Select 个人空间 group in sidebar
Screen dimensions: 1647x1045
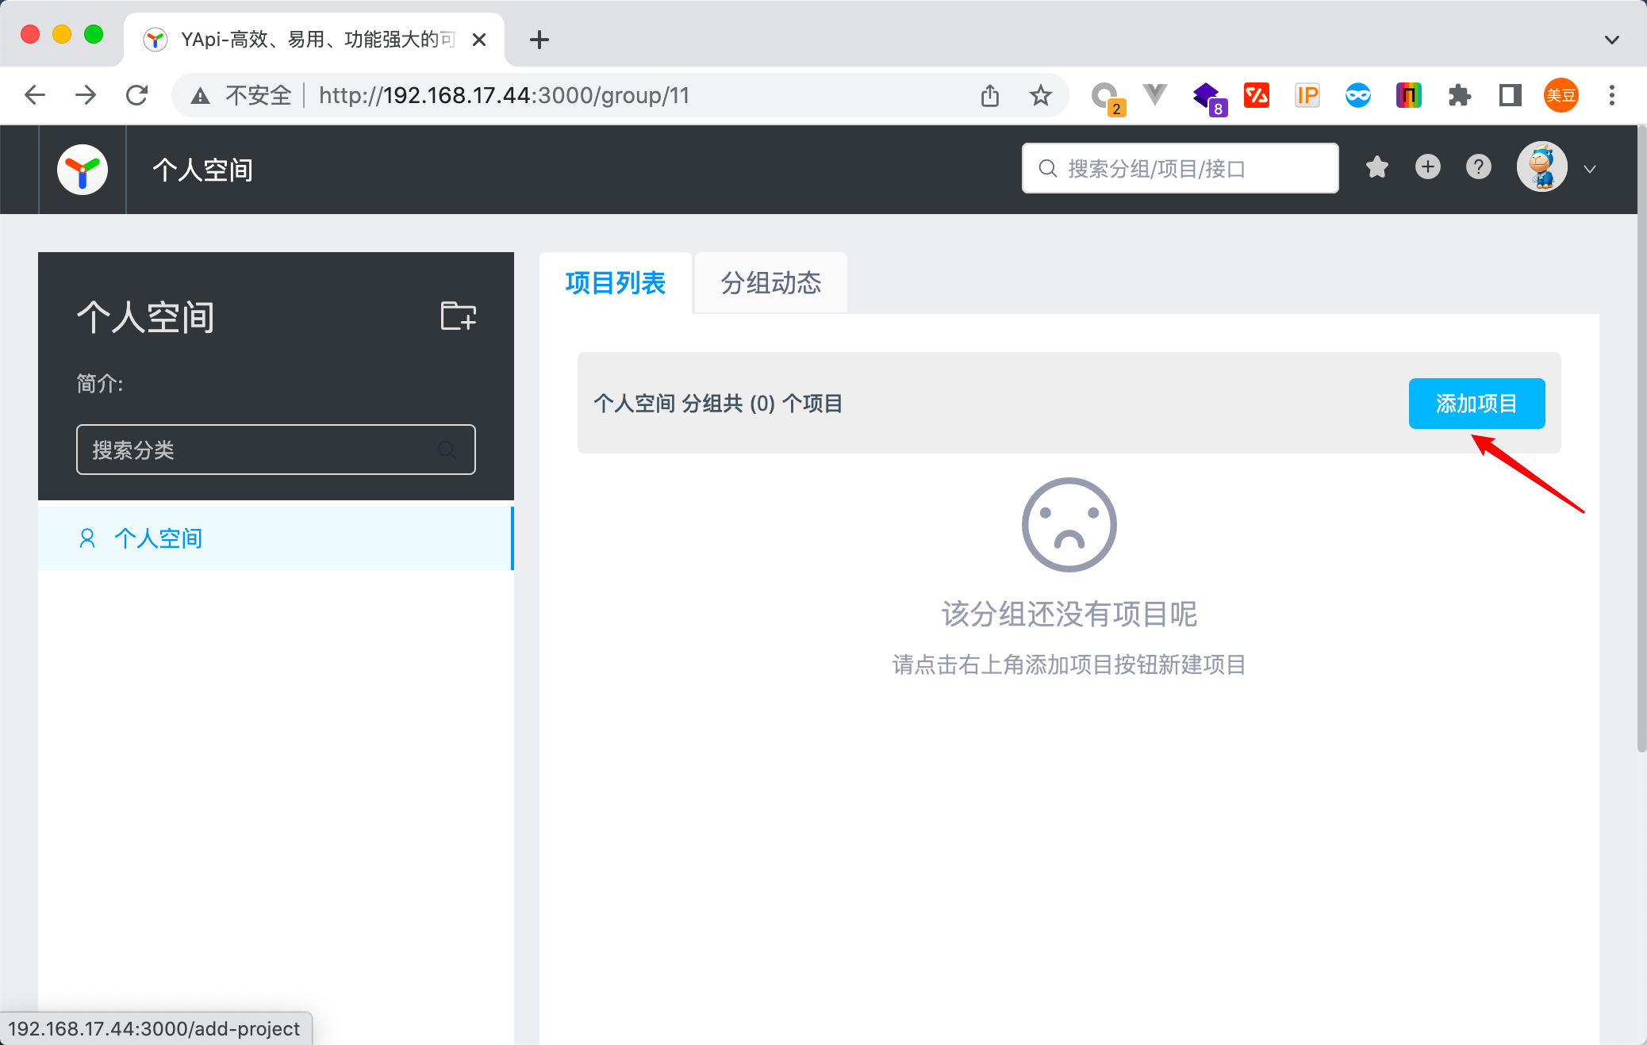(x=159, y=538)
